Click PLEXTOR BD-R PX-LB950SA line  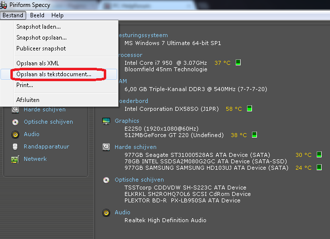click(182, 200)
